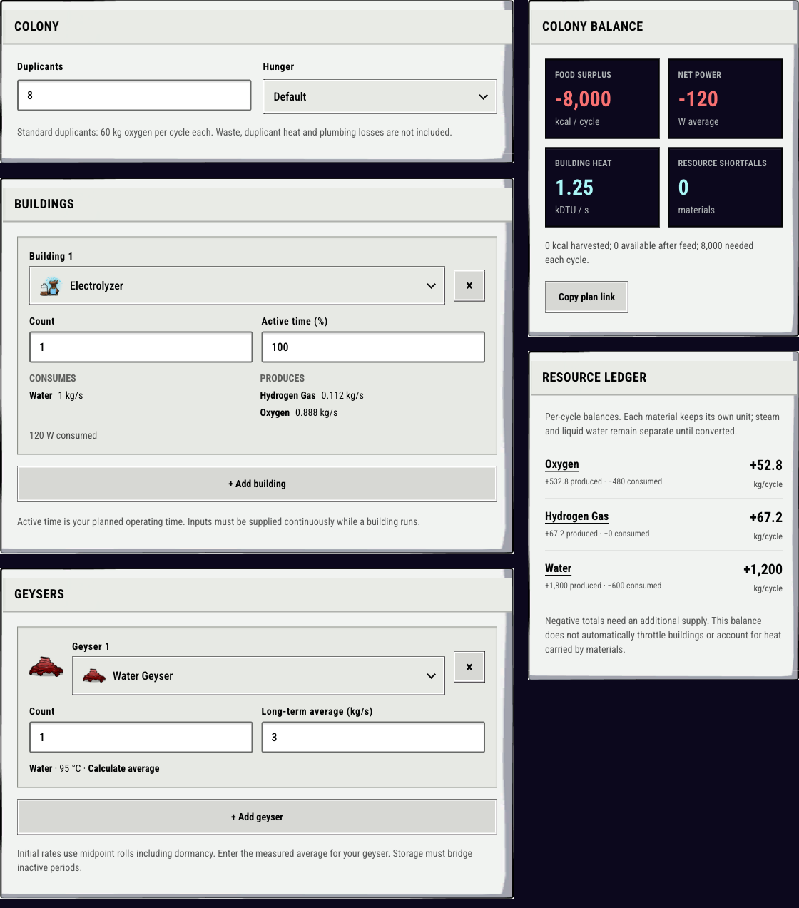Open the Water link under Consumes
This screenshot has width=799, height=908.
[x=41, y=396]
